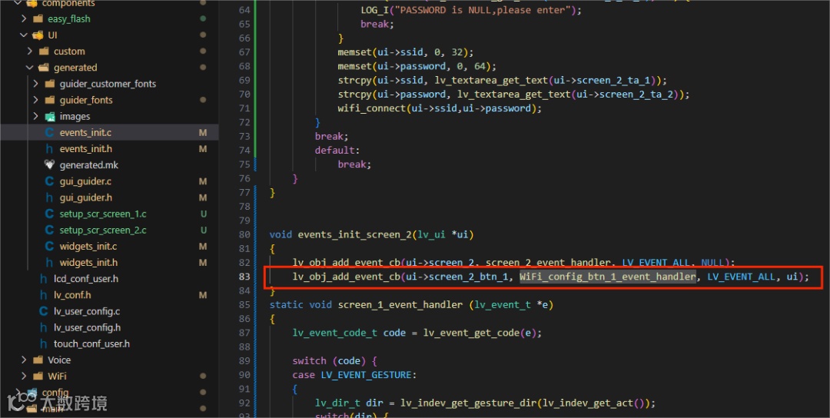Click the C icon of events_init.c
830x418 pixels.
pyautogui.click(x=50, y=132)
